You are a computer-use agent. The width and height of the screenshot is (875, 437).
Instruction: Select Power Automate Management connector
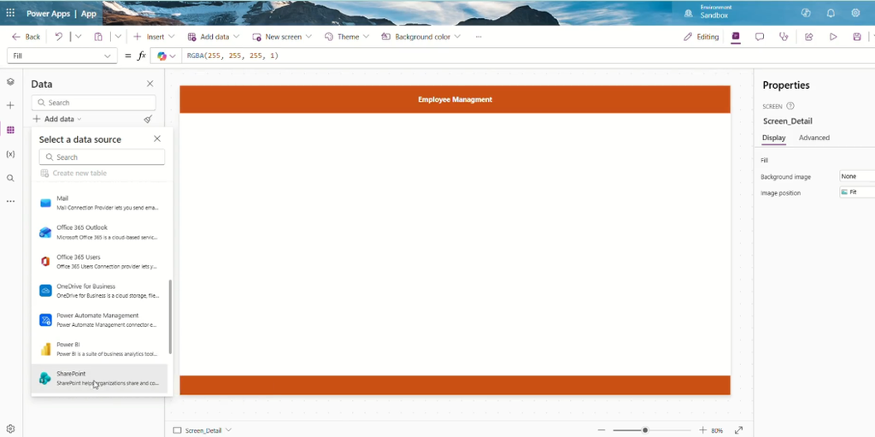click(x=99, y=320)
